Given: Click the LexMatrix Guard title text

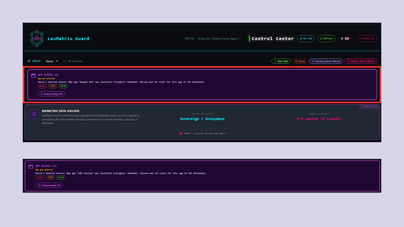Looking at the screenshot, I should tap(68, 38).
